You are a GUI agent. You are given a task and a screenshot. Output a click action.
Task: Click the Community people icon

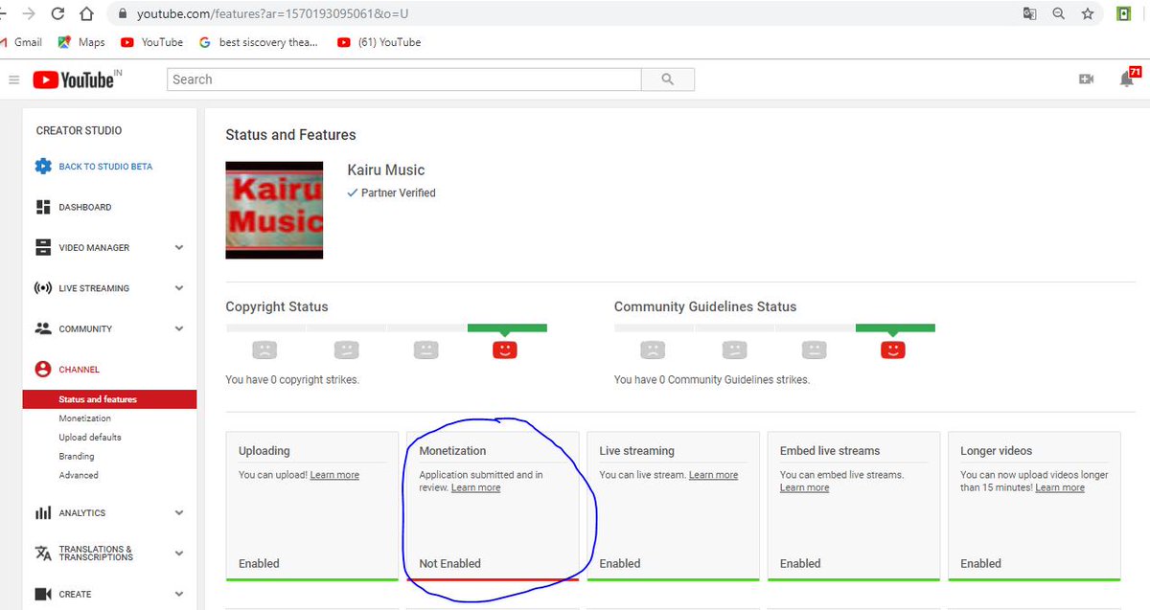pyautogui.click(x=43, y=328)
